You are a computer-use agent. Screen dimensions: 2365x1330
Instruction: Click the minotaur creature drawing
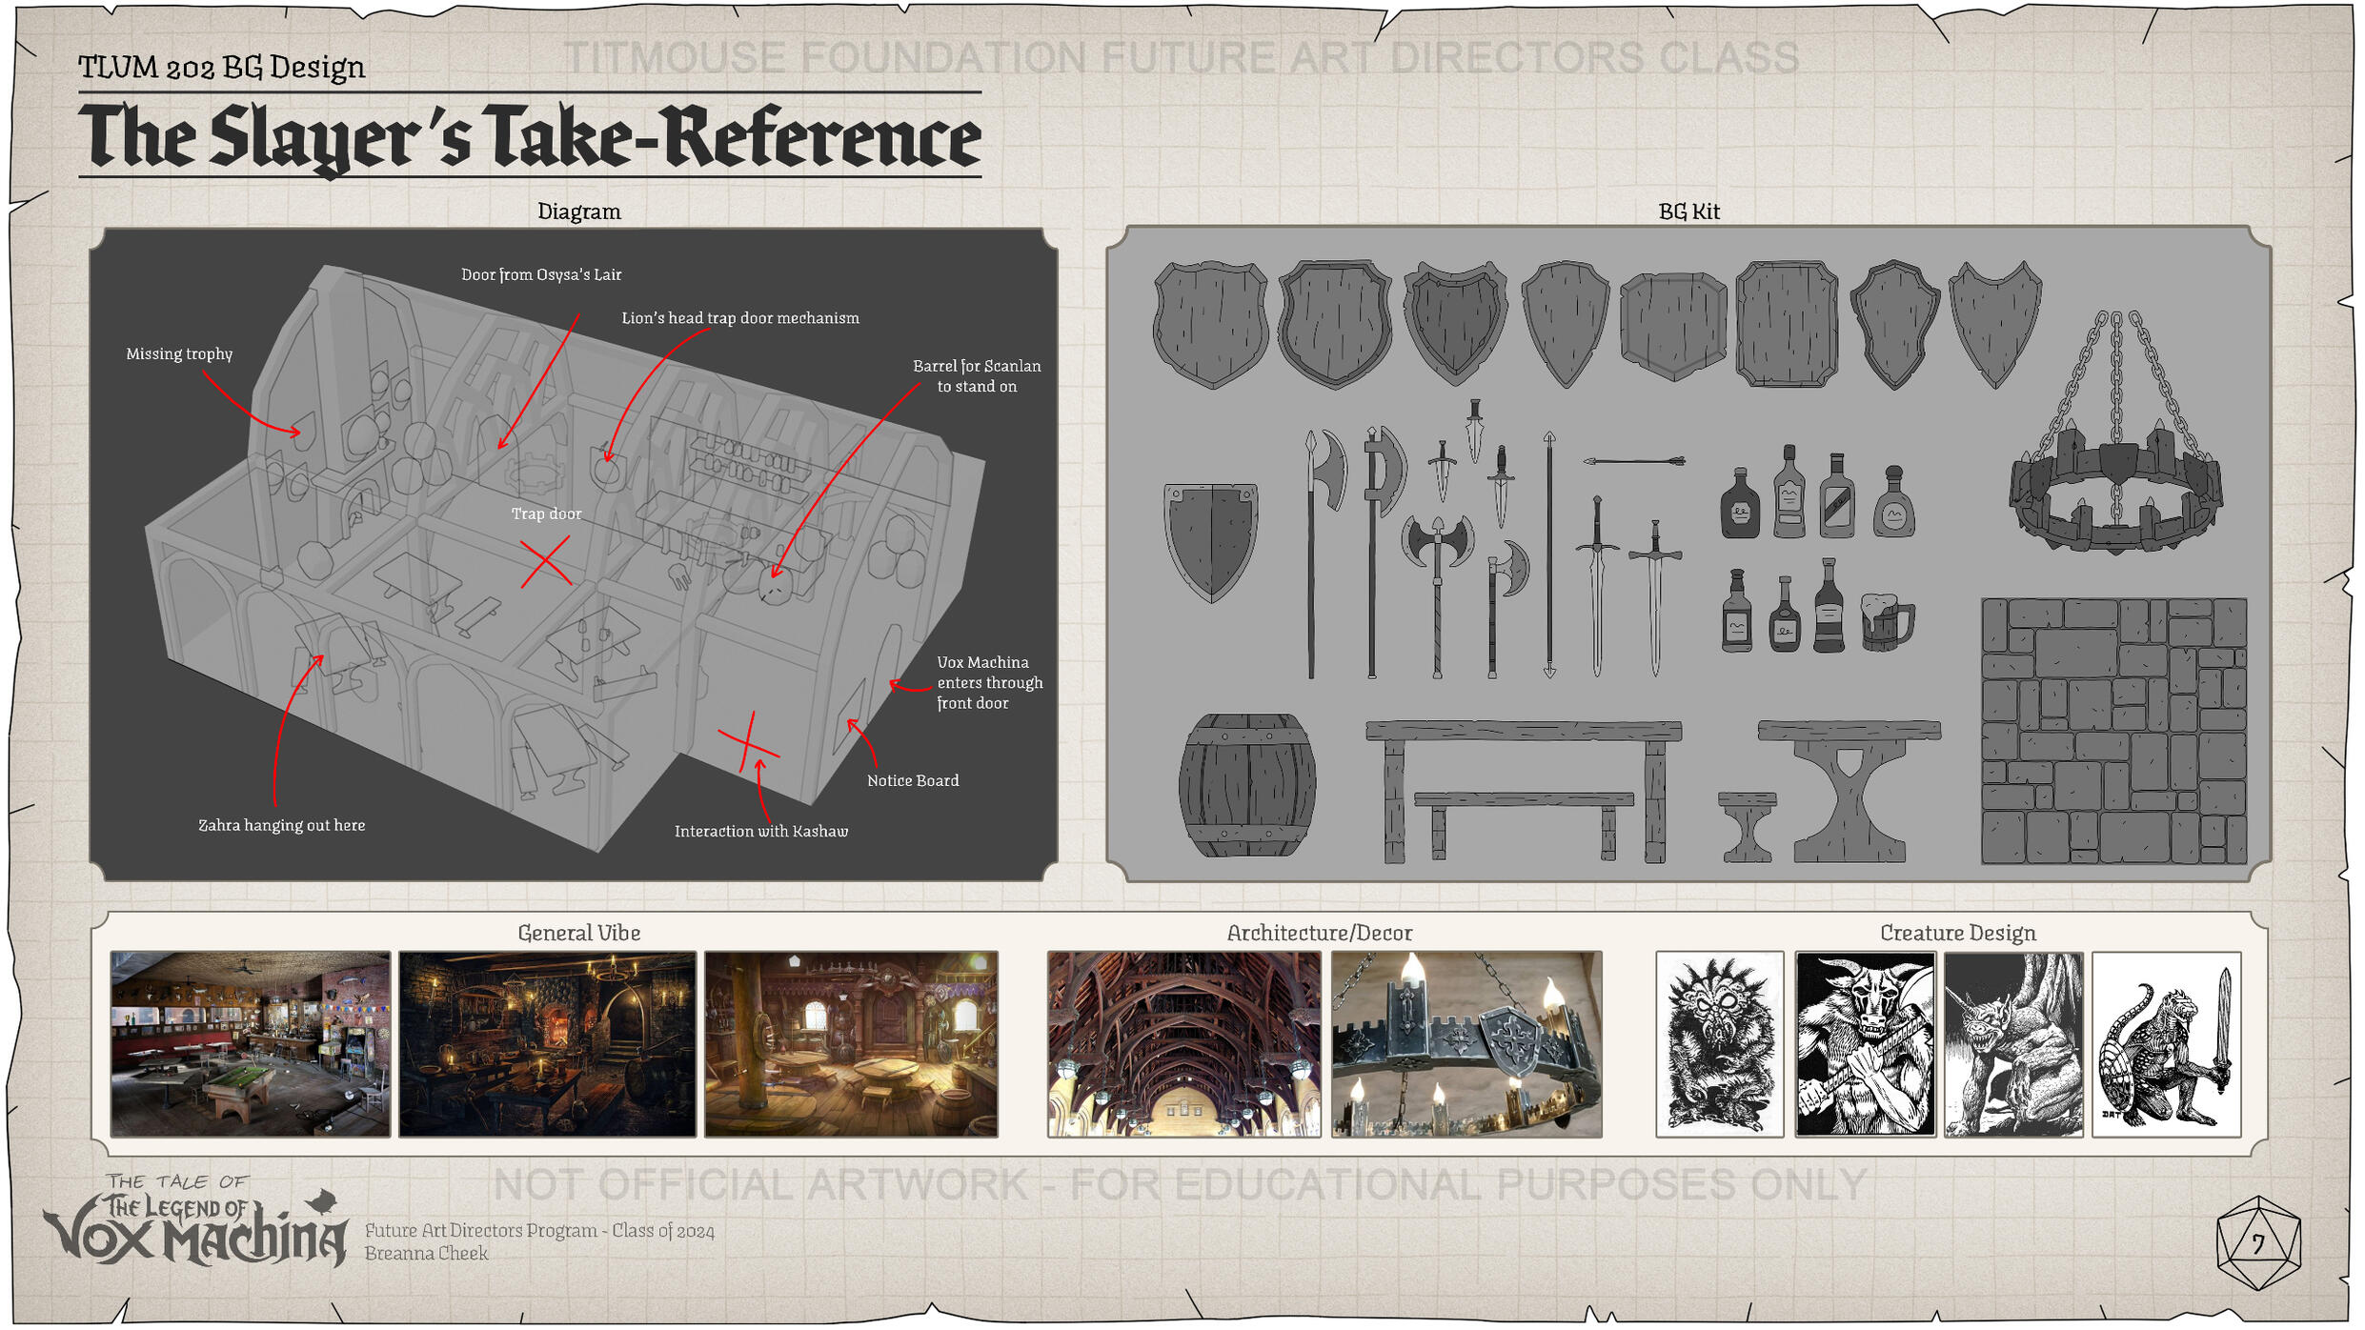coord(1865,1044)
